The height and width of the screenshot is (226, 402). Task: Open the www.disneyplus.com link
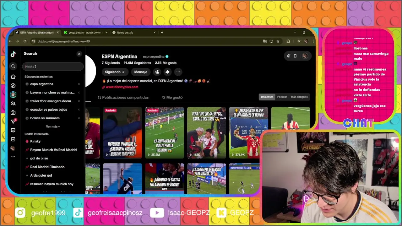(122, 87)
